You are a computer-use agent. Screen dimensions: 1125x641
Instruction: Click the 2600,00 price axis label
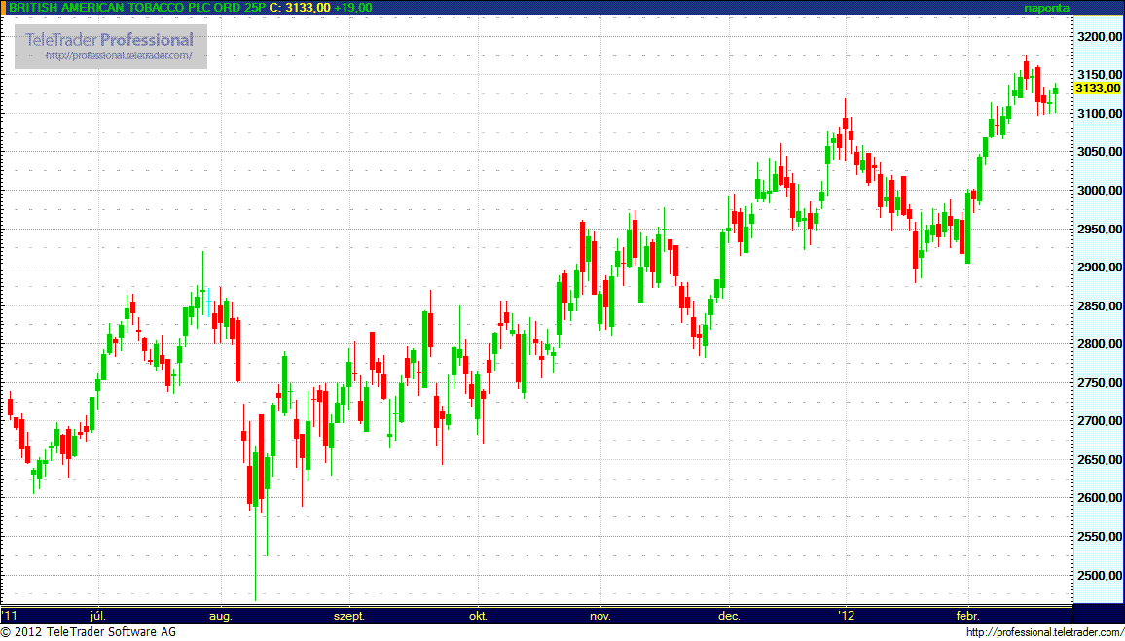[1099, 498]
